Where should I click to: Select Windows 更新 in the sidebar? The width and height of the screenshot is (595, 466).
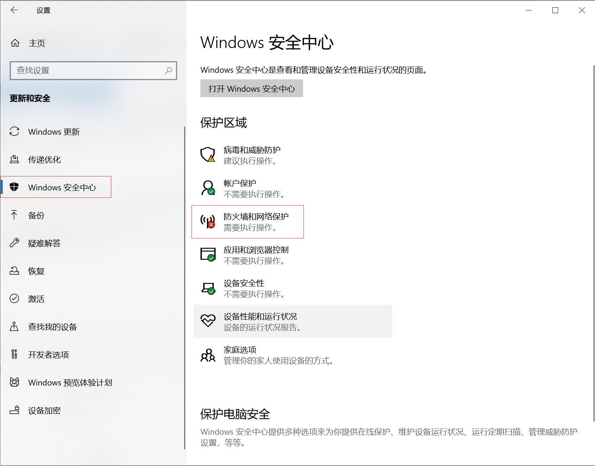(x=53, y=132)
